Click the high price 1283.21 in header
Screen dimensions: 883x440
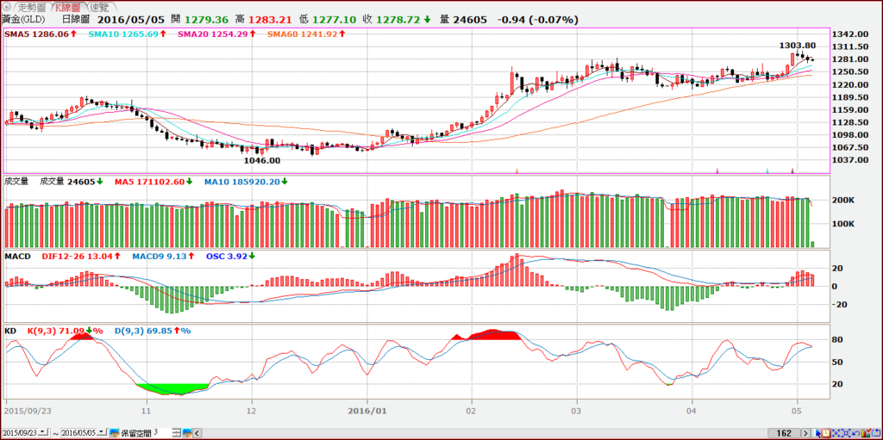tap(270, 19)
